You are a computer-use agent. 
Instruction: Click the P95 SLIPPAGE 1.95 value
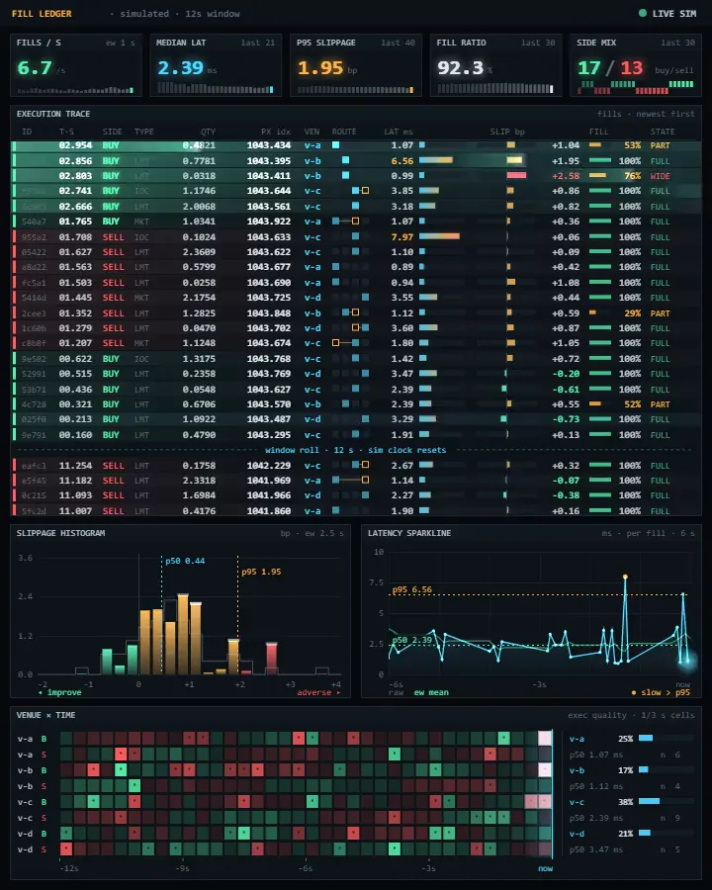point(320,68)
